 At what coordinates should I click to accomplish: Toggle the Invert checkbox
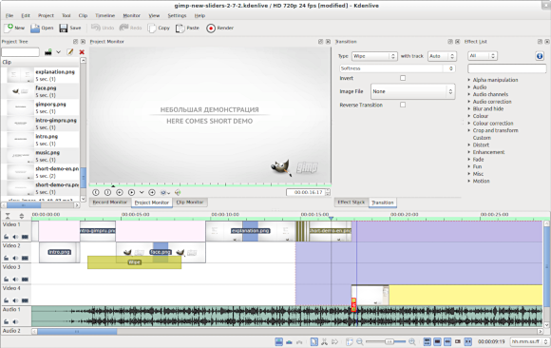(x=403, y=78)
